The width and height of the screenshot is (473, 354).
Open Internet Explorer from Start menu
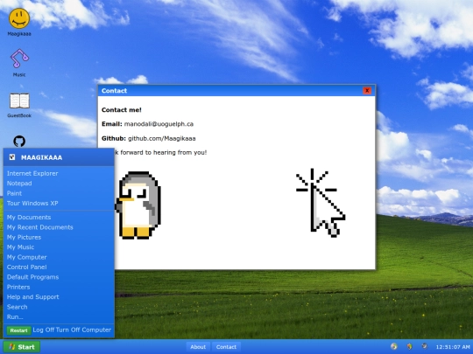point(32,173)
